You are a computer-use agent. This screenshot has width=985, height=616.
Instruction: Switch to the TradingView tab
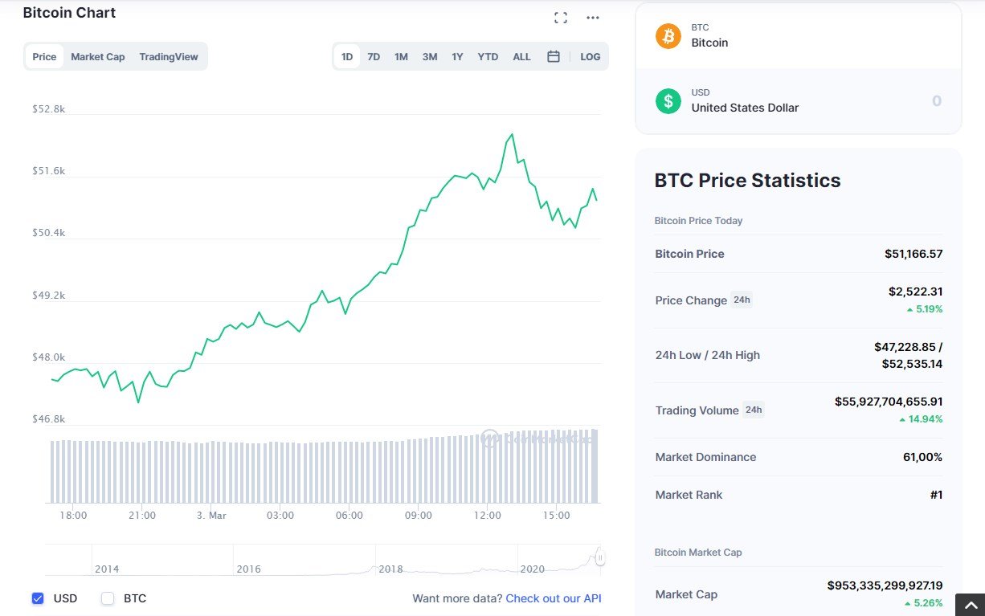pyautogui.click(x=169, y=56)
